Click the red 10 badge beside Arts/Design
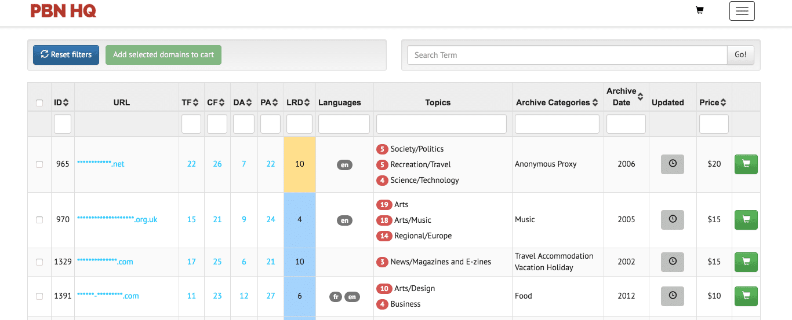Viewport: 792px width, 320px height. pos(384,288)
